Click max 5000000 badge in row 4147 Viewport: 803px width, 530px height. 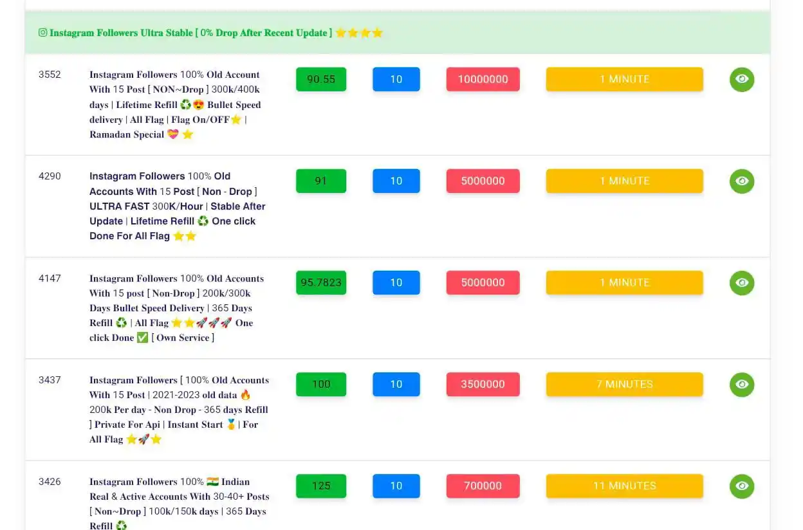click(483, 282)
